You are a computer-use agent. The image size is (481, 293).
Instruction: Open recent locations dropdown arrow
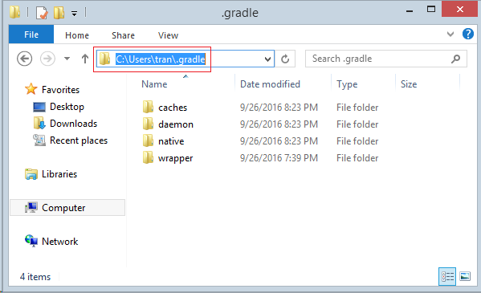pos(67,59)
